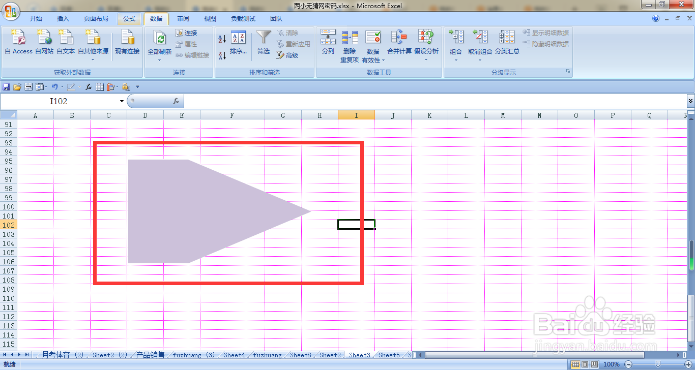Switch to the 月考体育 (2) sheet tab
This screenshot has height=370, width=695.
[63, 355]
